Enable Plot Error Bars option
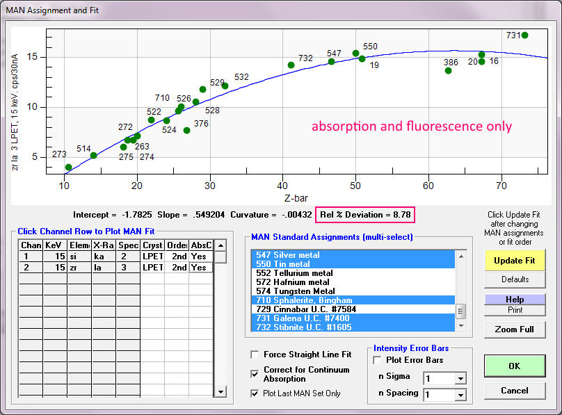Image resolution: width=562 pixels, height=415 pixels. tap(377, 360)
